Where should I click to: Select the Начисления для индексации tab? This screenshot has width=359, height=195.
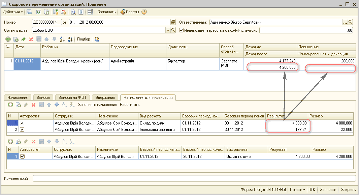[148, 97]
